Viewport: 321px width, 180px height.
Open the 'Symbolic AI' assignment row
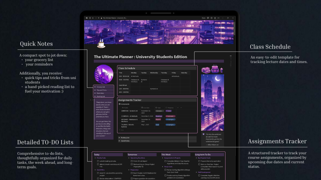(129, 111)
